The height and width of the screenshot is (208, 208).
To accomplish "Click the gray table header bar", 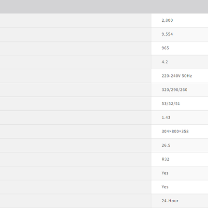I will click(104, 7).
